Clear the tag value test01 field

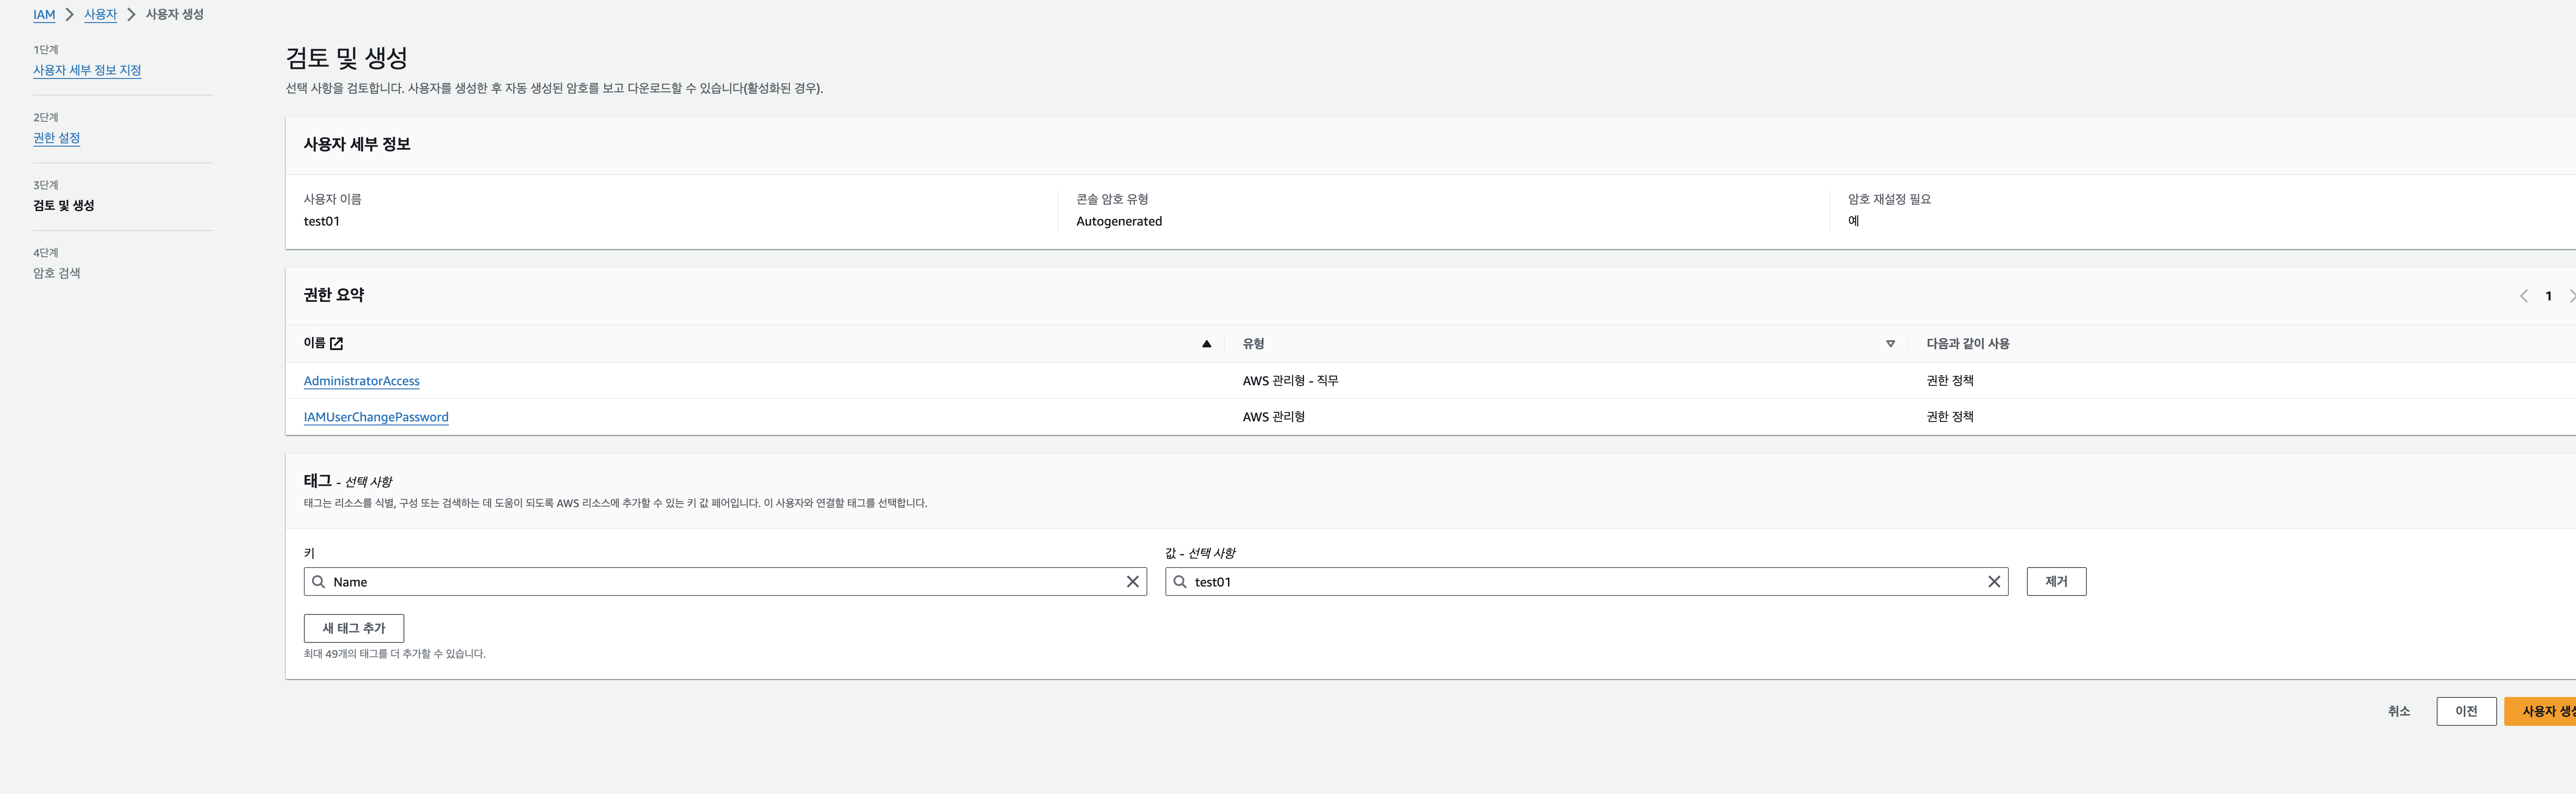pyautogui.click(x=1993, y=582)
